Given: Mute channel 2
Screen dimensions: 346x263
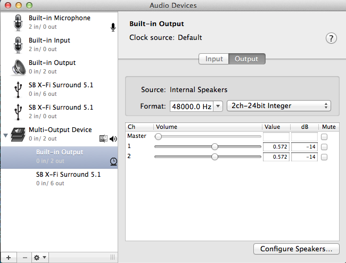Looking at the screenshot, I should click(324, 157).
